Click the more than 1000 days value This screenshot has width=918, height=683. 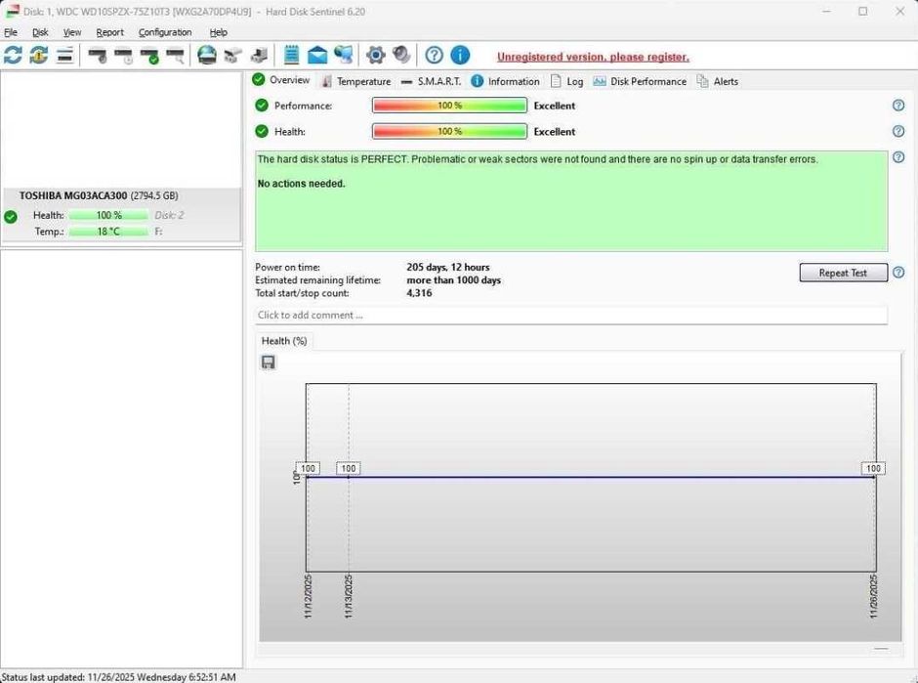(x=454, y=280)
